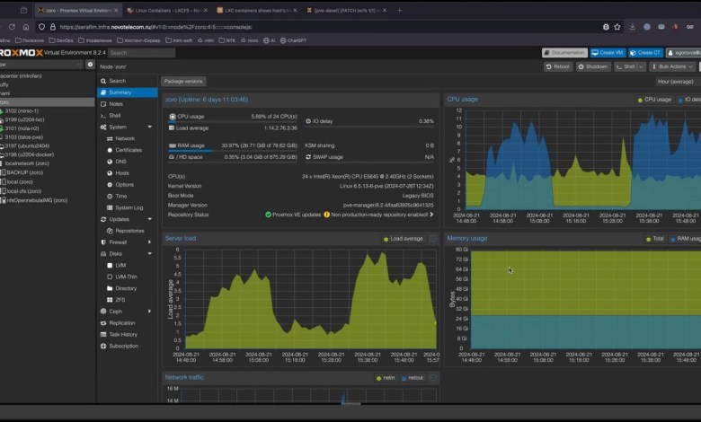Toggle Total legend in Memory usage chart

click(x=655, y=239)
